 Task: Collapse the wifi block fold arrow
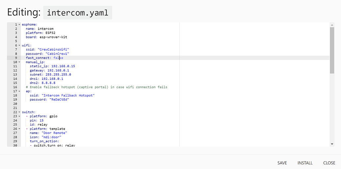[19, 45]
